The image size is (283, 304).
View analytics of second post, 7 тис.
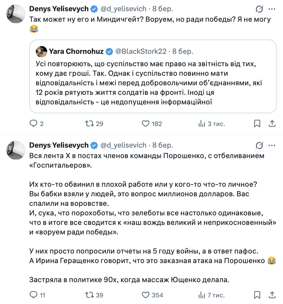point(201,295)
